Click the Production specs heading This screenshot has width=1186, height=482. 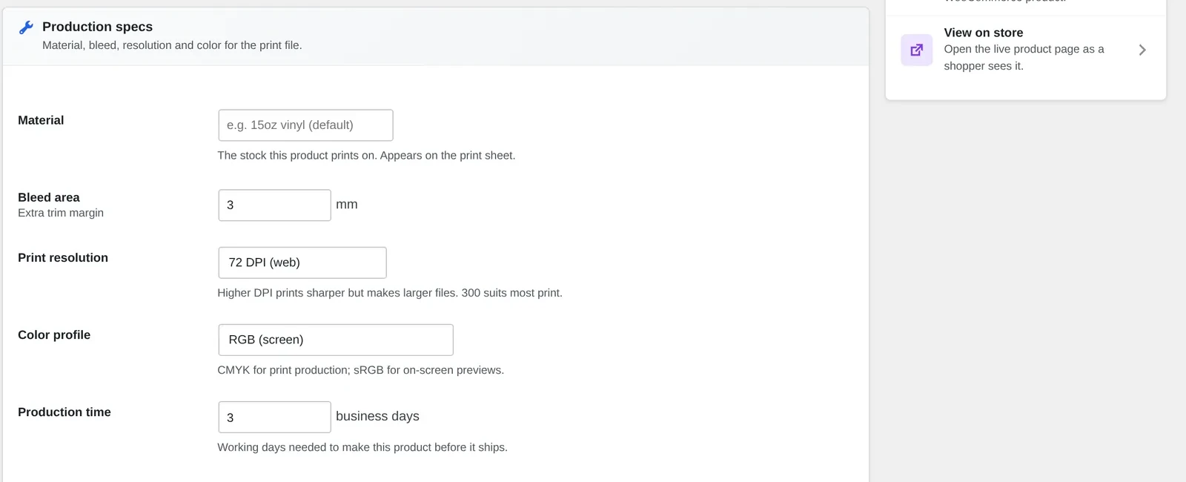(97, 27)
